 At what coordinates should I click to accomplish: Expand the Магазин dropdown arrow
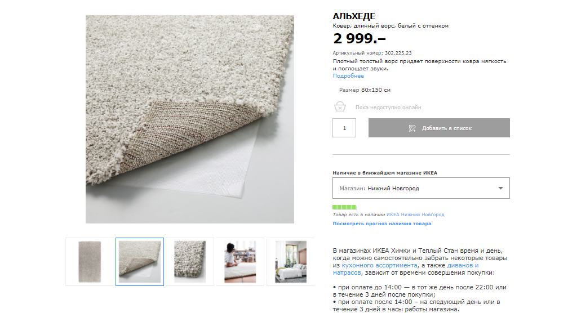coord(500,188)
